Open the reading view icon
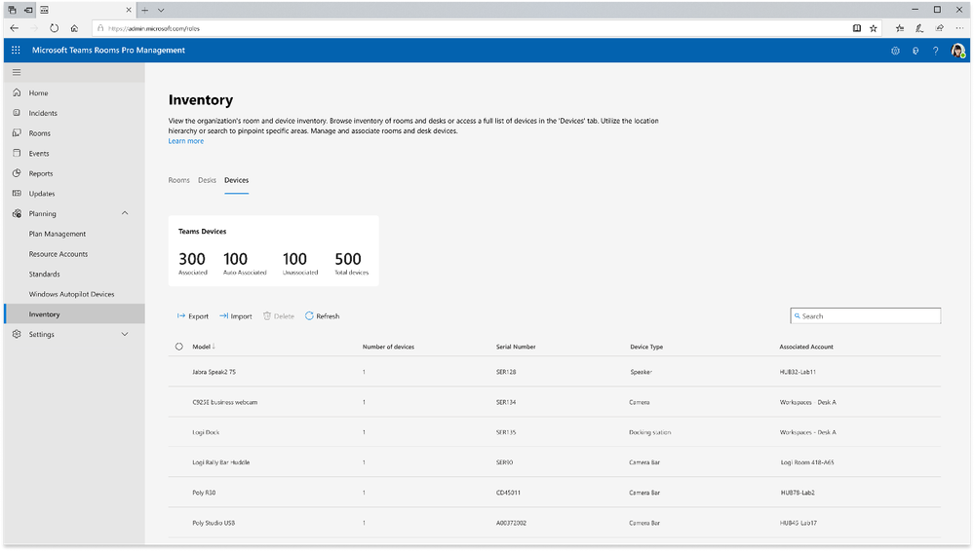This screenshot has width=974, height=551. 857,28
